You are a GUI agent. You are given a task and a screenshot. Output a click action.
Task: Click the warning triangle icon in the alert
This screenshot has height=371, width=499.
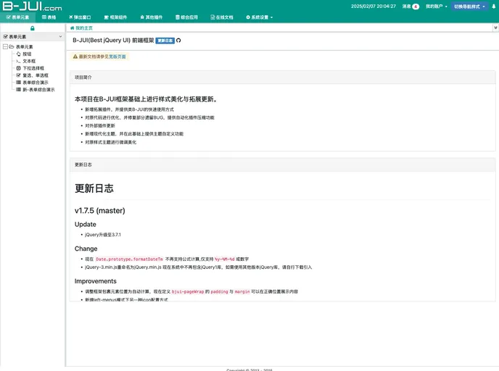(75, 57)
